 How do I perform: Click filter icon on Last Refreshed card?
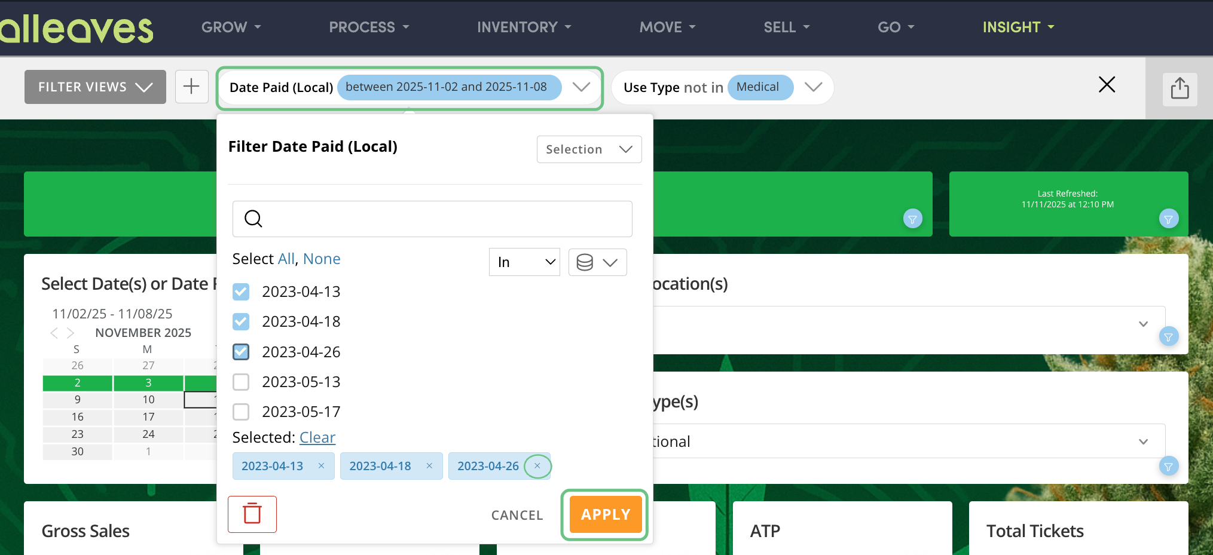1168,219
